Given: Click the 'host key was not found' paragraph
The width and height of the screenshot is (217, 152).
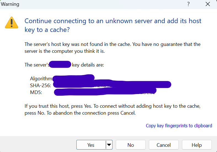Looking at the screenshot, I should coord(112,48).
